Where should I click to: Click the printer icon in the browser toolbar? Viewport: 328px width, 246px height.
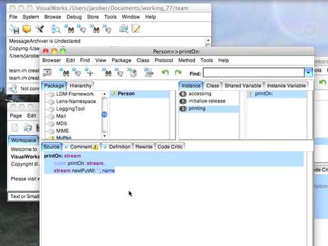[149, 72]
